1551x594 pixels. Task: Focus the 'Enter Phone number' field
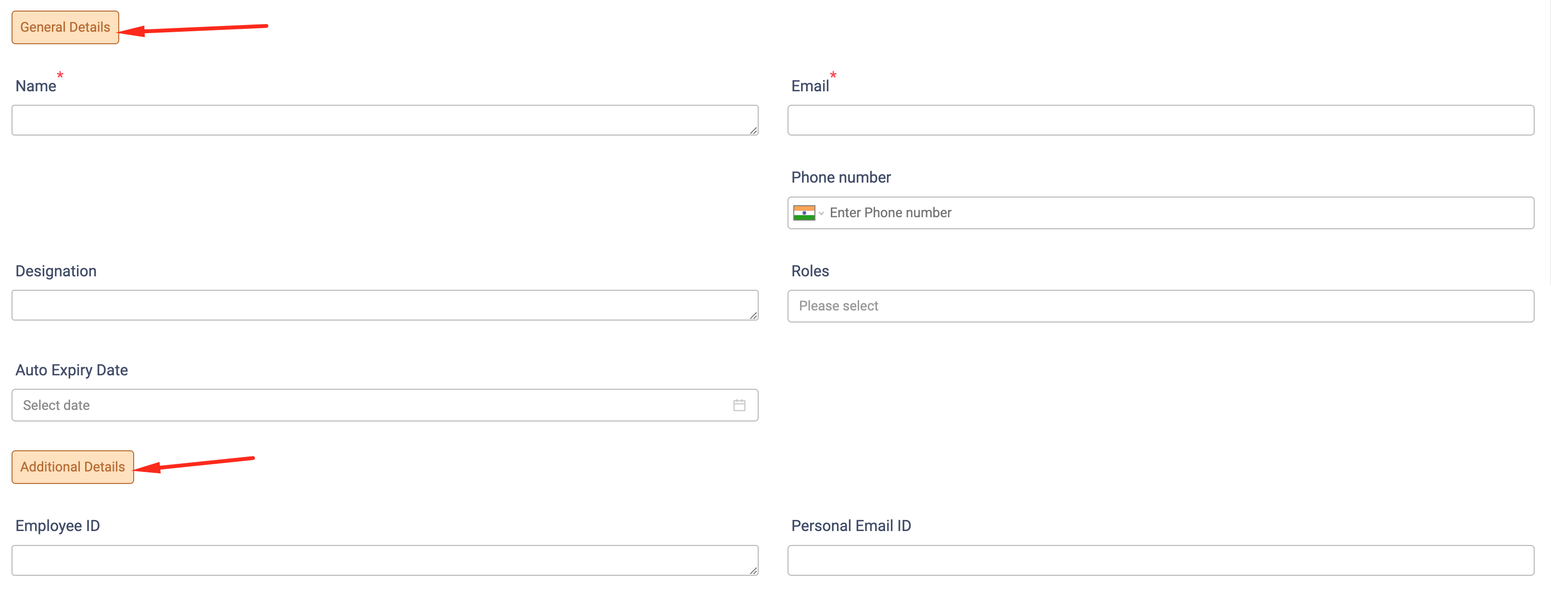(1174, 213)
